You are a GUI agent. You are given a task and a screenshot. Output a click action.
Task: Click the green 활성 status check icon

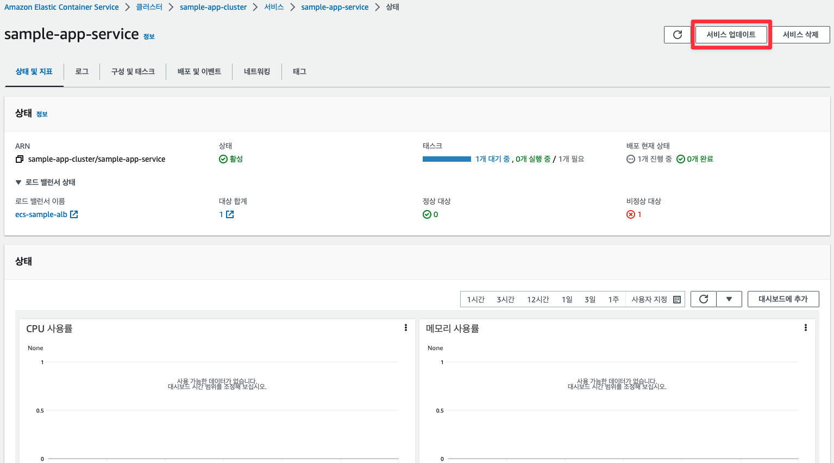coord(223,159)
